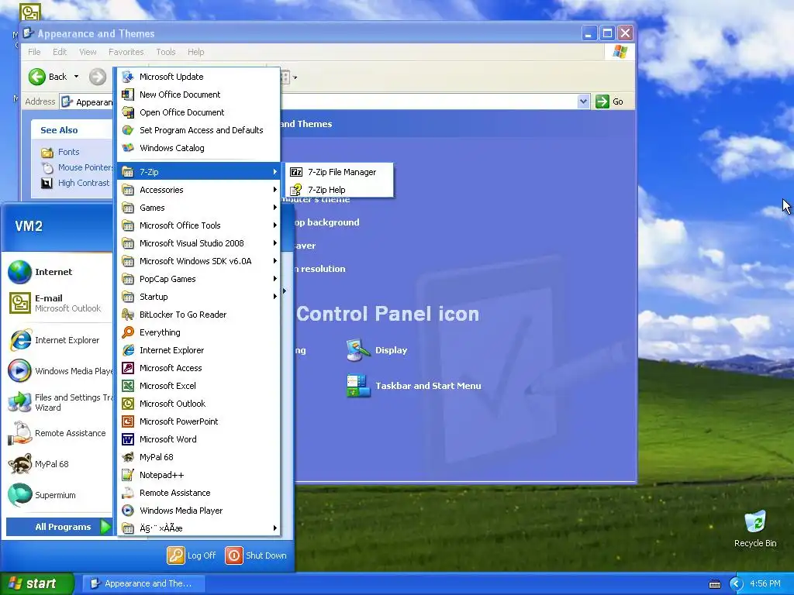The width and height of the screenshot is (794, 595).
Task: Open Display control panel icon
Action: [377, 350]
